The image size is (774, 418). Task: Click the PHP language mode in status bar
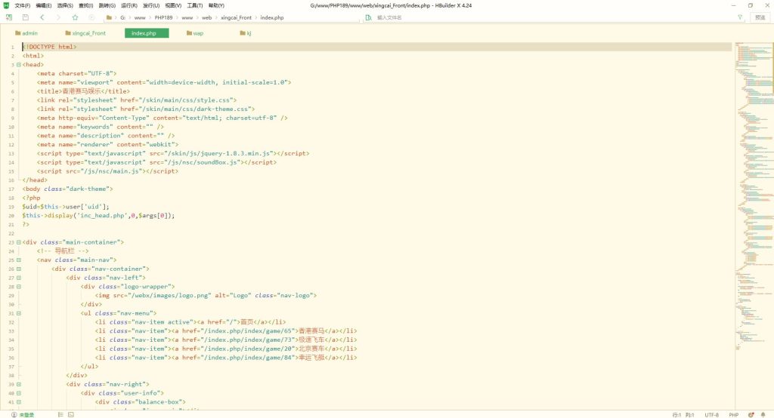[733, 415]
